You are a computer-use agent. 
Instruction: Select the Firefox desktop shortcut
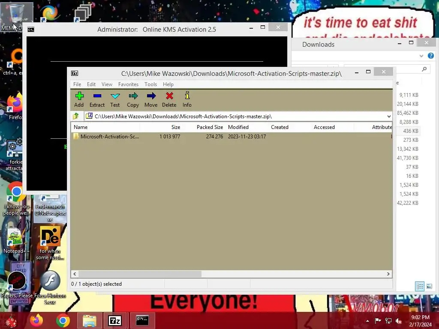[15, 107]
